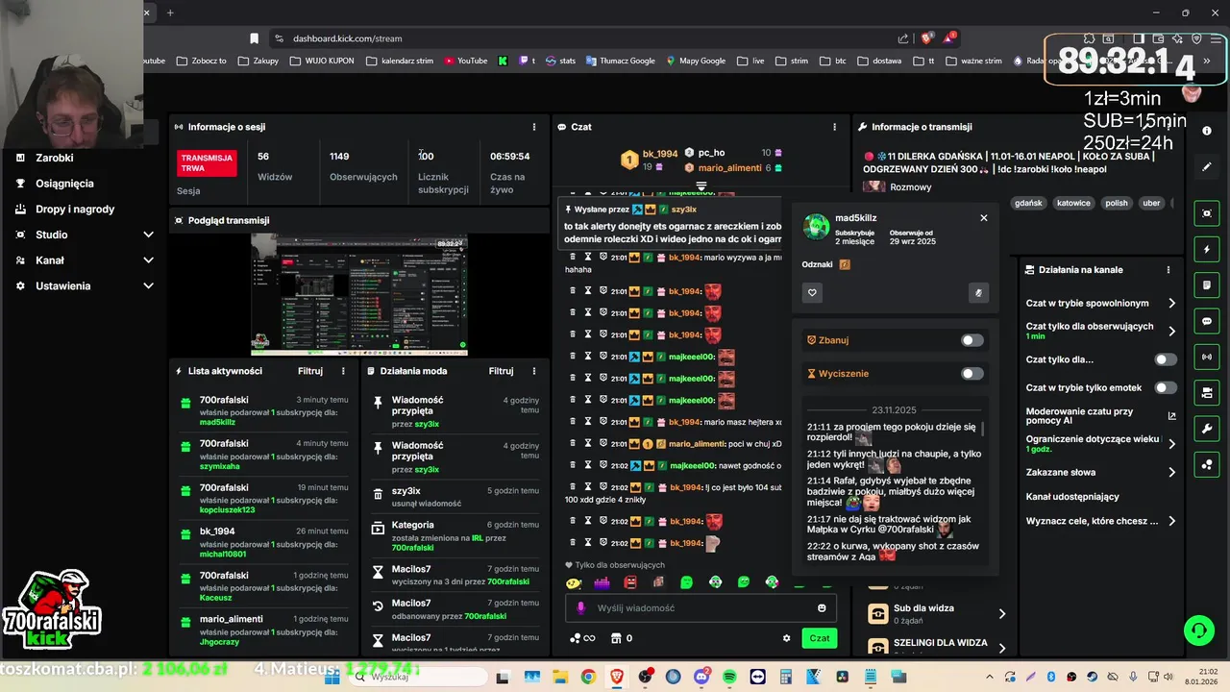This screenshot has width=1230, height=692.
Task: Click mad5killz in the activity list
Action: (x=217, y=422)
